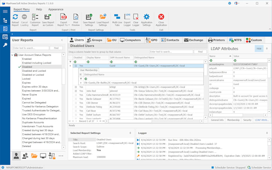Expand the Celia Hammerschmidt row
This screenshot has width=272, height=170.
[x=76, y=95]
